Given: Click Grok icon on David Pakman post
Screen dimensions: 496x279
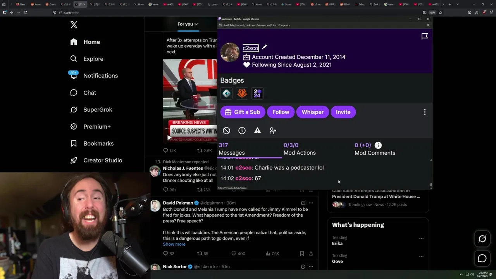Looking at the screenshot, I should [x=303, y=203].
